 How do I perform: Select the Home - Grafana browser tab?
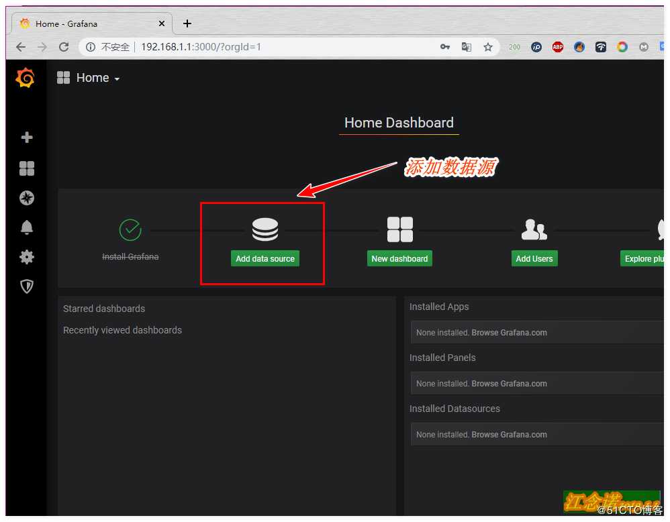92,23
